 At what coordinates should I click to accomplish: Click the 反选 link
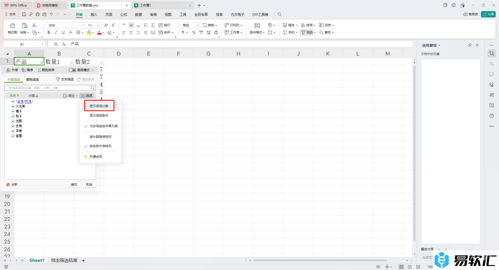(x=28, y=101)
